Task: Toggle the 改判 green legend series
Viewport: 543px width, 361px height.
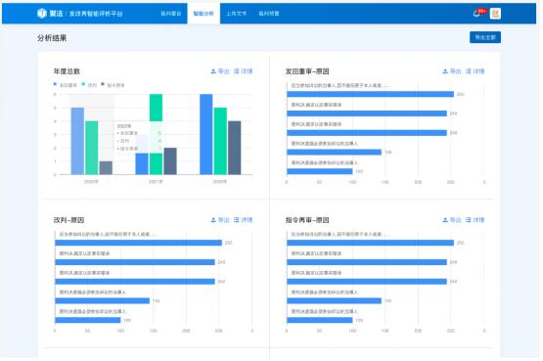Action: pyautogui.click(x=89, y=85)
